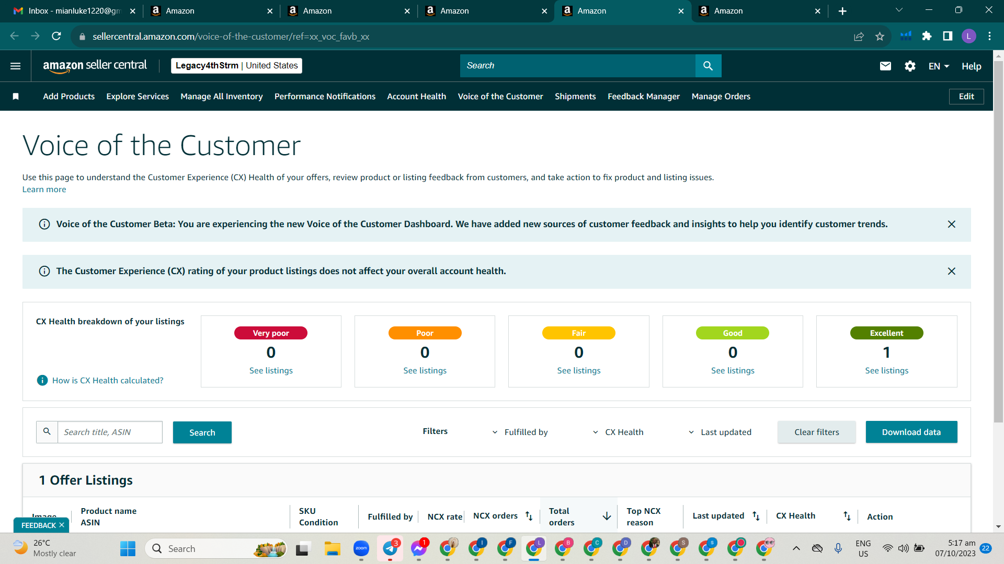Open Explore Services menu item

point(138,97)
